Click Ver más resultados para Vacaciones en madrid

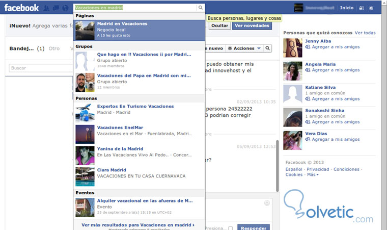click(x=138, y=225)
